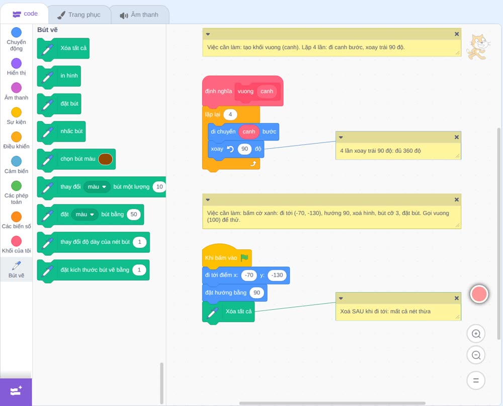
Task: Delete the 'tạo khối vuong' comment
Action: 457,34
